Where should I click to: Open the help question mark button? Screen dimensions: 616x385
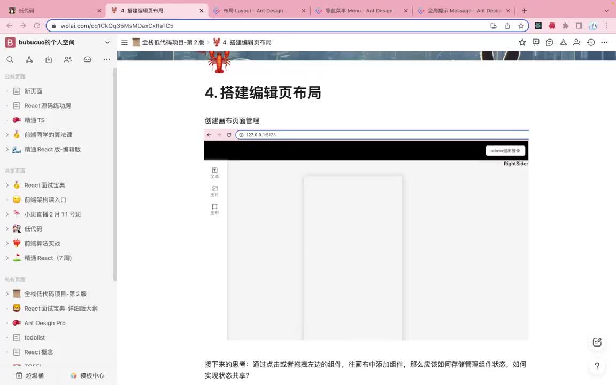(597, 366)
